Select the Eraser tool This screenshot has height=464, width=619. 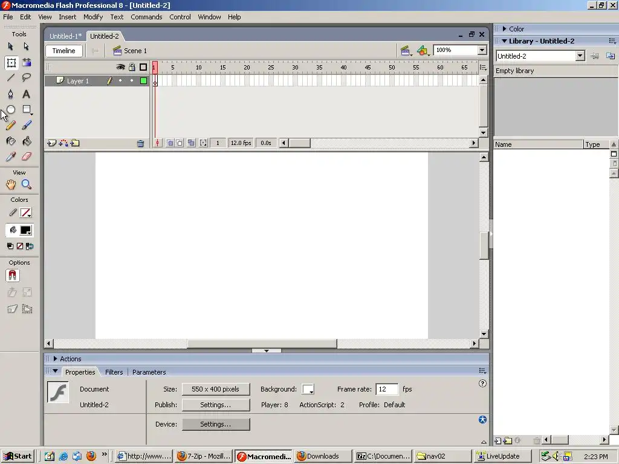coord(27,156)
